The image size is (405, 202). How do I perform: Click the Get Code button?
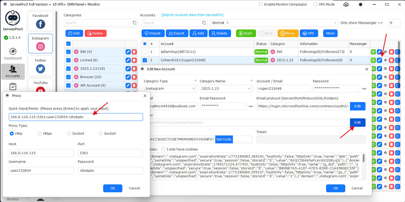click(224, 139)
